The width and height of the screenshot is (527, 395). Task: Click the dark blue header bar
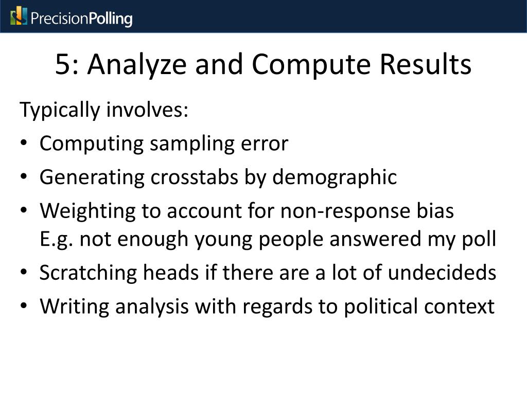coord(263,16)
